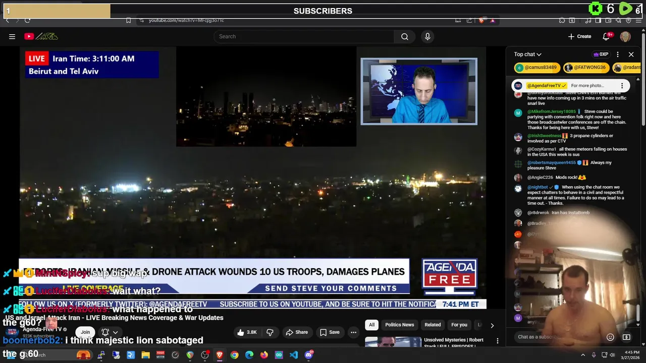Open YouTube notifications bell

(607, 36)
